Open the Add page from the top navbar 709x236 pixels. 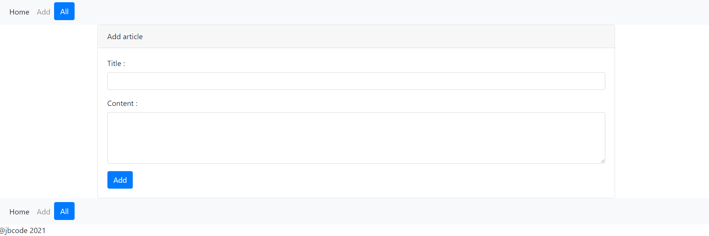click(43, 12)
